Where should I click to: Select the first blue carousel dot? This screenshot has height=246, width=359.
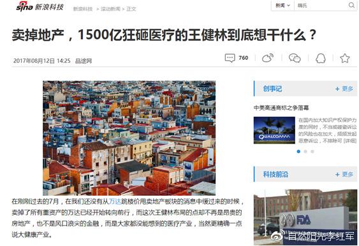coord(298,151)
